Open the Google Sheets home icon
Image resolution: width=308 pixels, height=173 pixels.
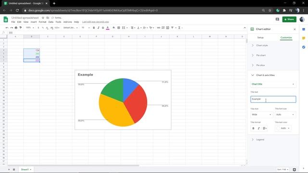pos(6,19)
